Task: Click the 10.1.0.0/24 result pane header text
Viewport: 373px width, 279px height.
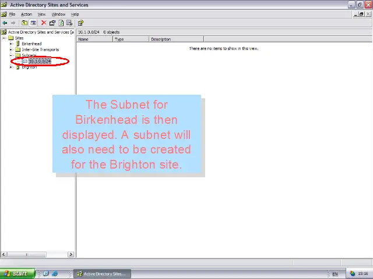Action: (x=89, y=32)
